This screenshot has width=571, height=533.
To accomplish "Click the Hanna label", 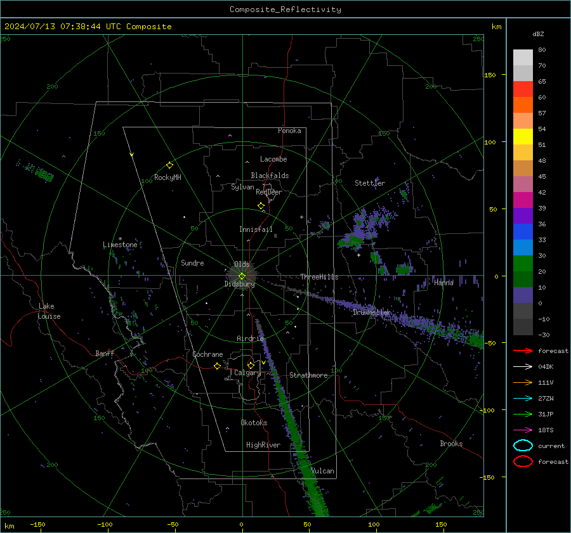I will pos(443,282).
